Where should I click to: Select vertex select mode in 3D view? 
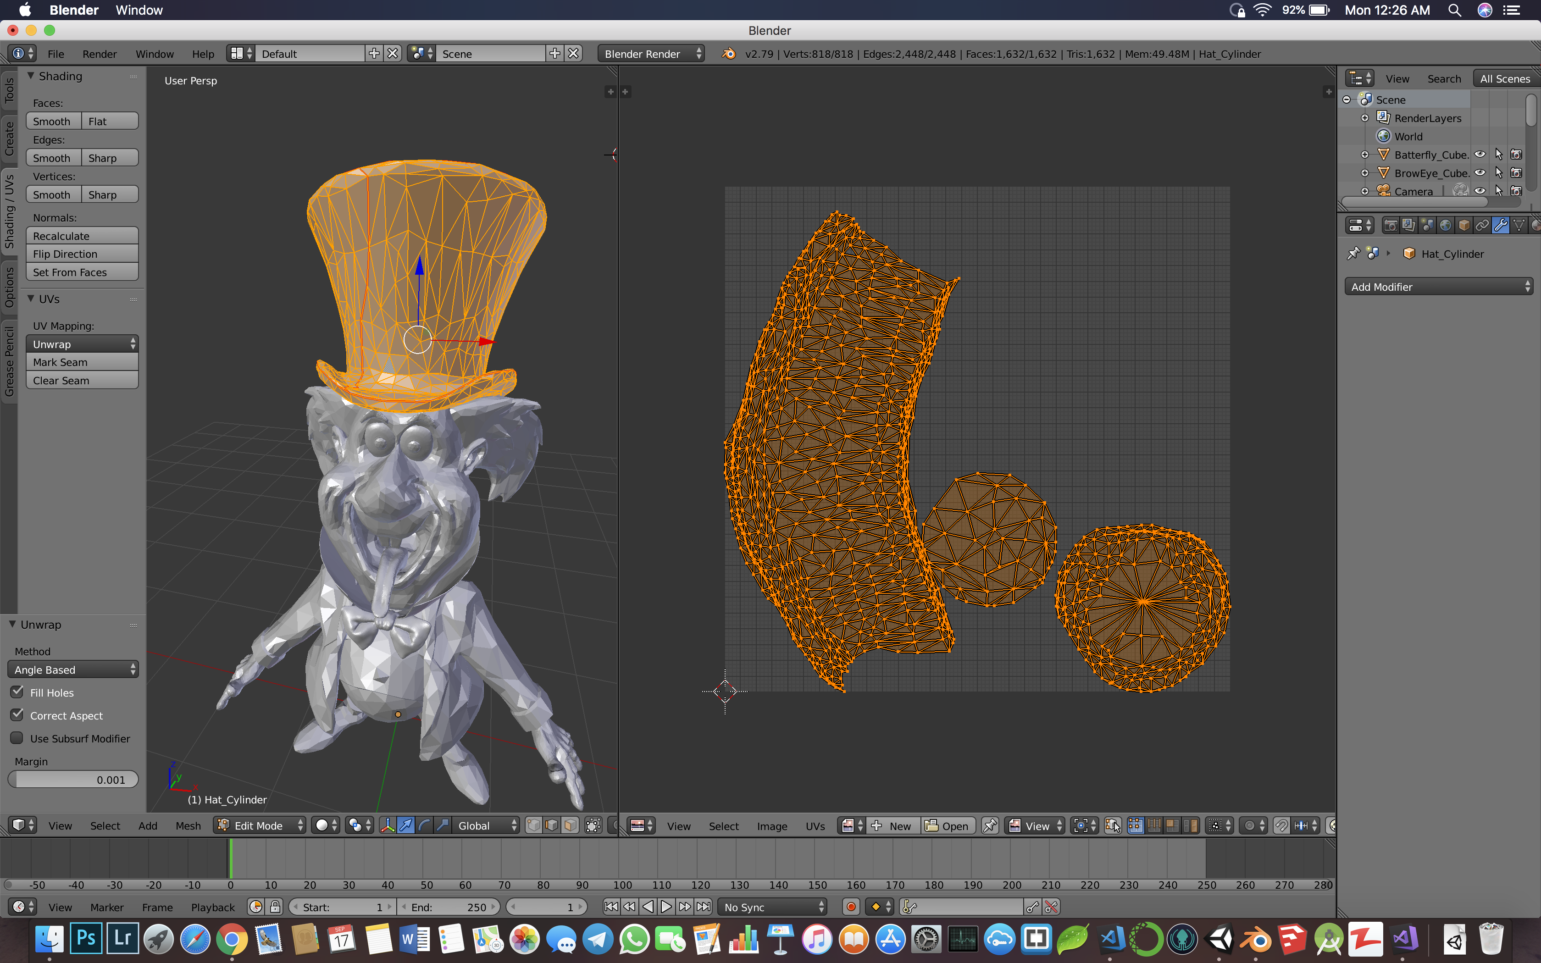pos(534,825)
